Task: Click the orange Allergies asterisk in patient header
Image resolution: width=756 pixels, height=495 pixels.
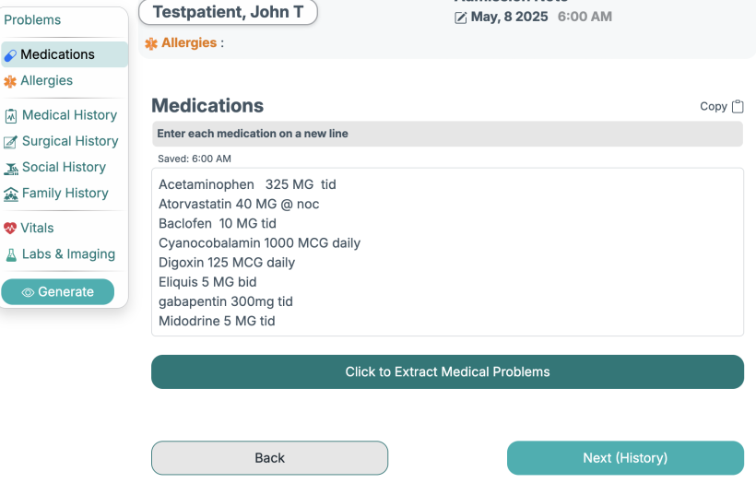Action: point(151,43)
